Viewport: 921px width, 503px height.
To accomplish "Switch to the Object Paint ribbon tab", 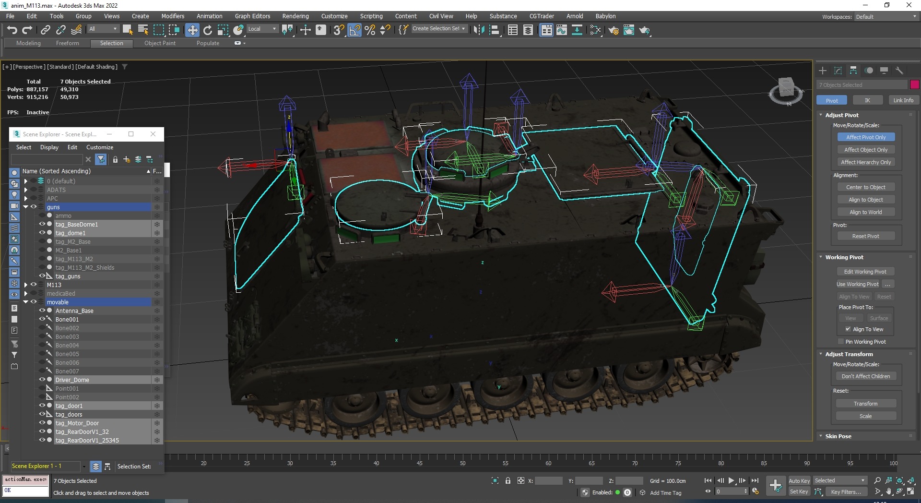I will tap(160, 43).
